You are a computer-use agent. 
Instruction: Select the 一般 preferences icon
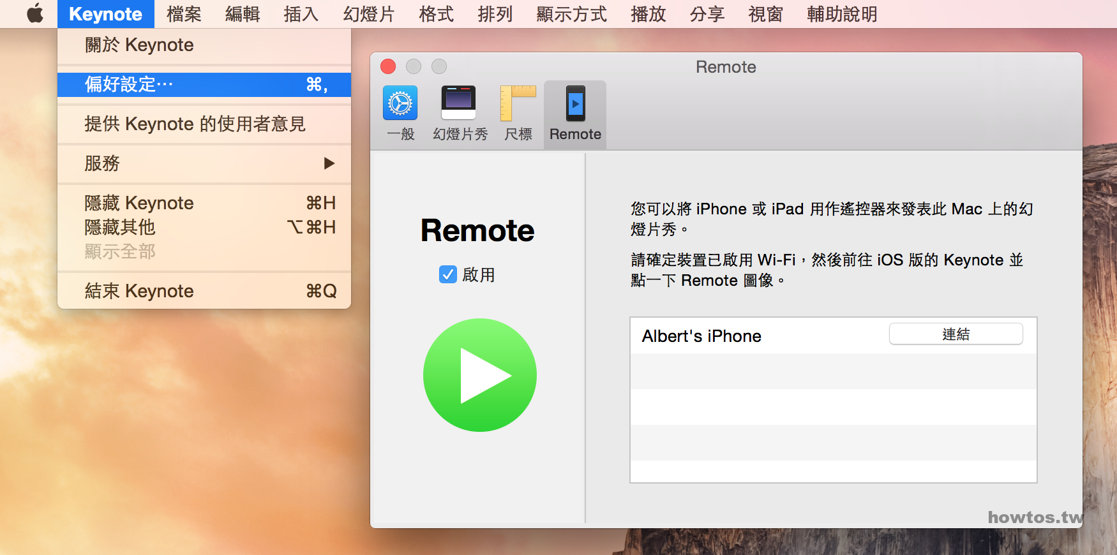(x=400, y=114)
